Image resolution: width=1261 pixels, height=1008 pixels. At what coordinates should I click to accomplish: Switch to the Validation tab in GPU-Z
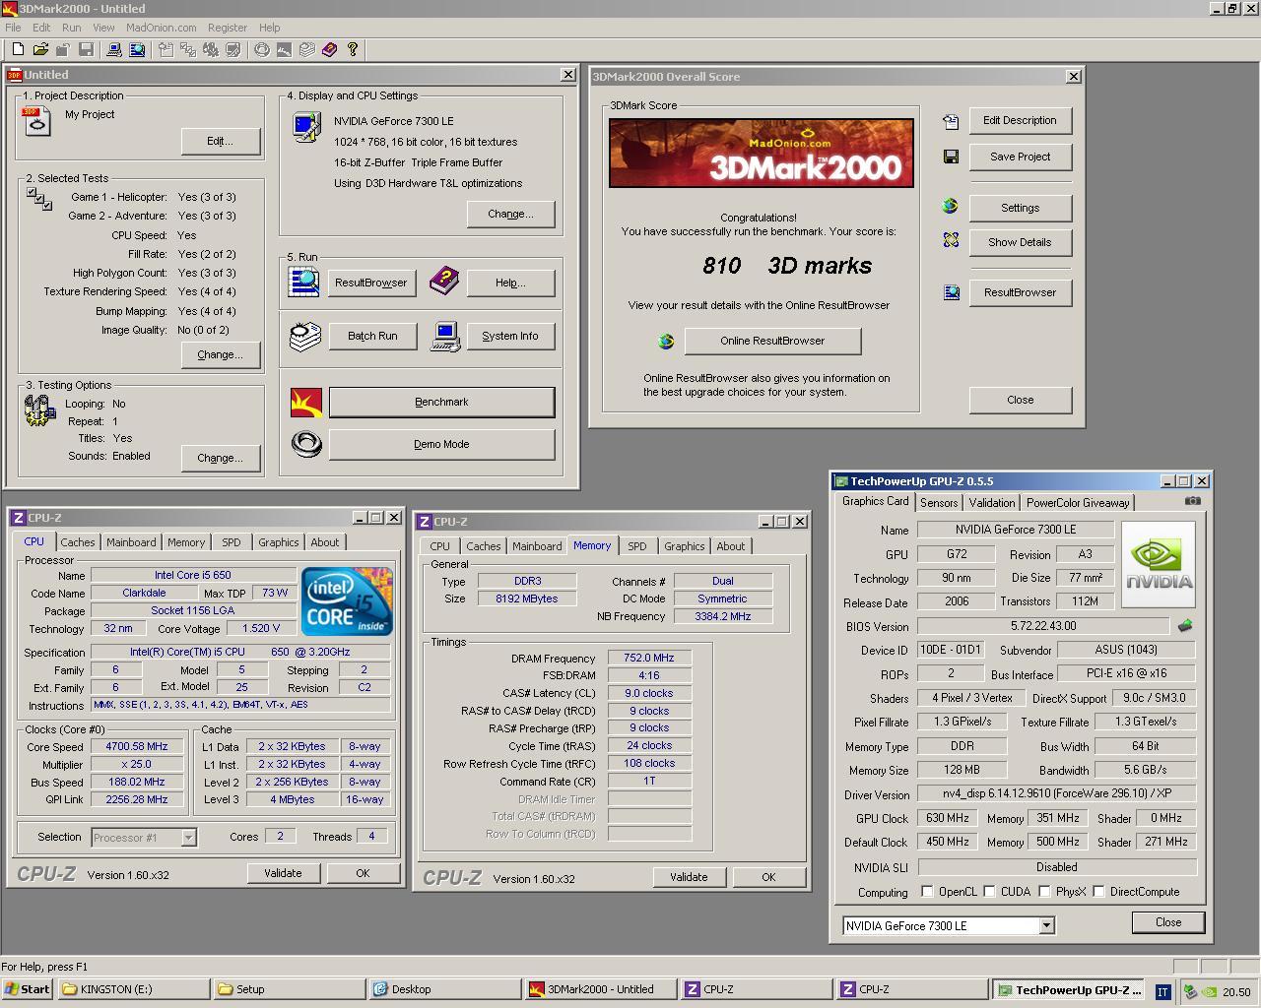pos(992,503)
